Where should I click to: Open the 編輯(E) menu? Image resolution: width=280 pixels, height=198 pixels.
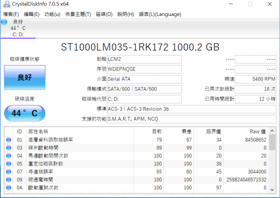pos(31,14)
